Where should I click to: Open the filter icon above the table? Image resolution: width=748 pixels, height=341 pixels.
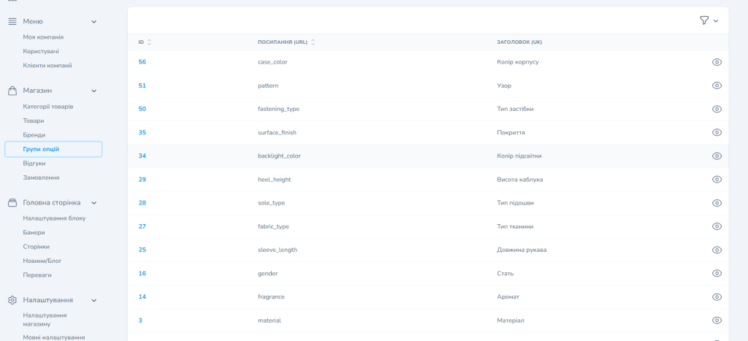tap(703, 20)
